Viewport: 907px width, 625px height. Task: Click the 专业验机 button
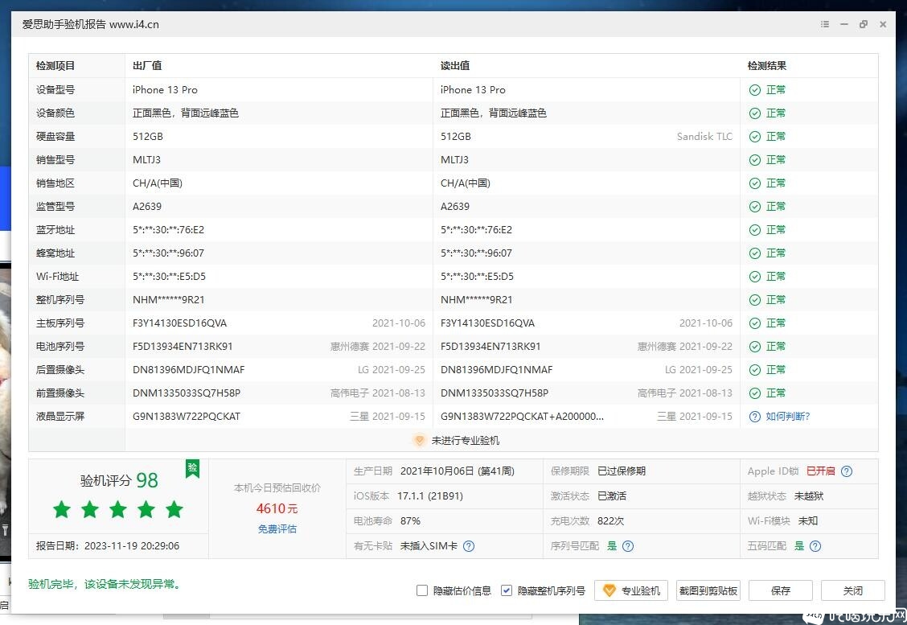click(x=631, y=590)
